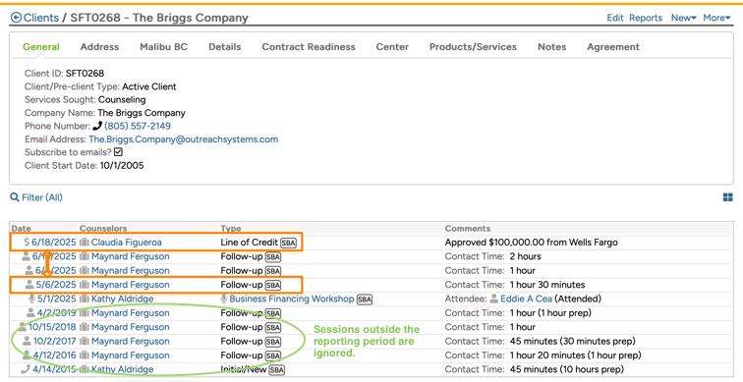The image size is (743, 382).
Task: Click phone icon on the 4/14/2015 row
Action: pos(26,369)
